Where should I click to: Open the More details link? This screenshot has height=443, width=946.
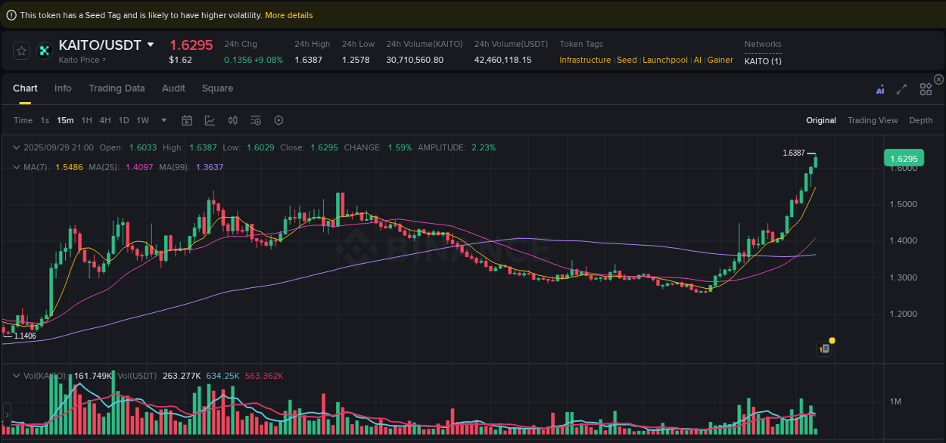288,14
